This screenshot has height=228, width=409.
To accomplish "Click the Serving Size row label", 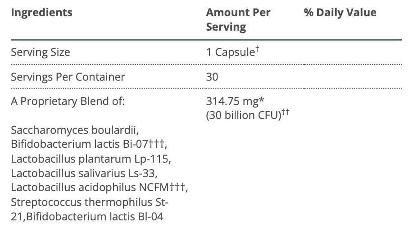I will tap(41, 52).
